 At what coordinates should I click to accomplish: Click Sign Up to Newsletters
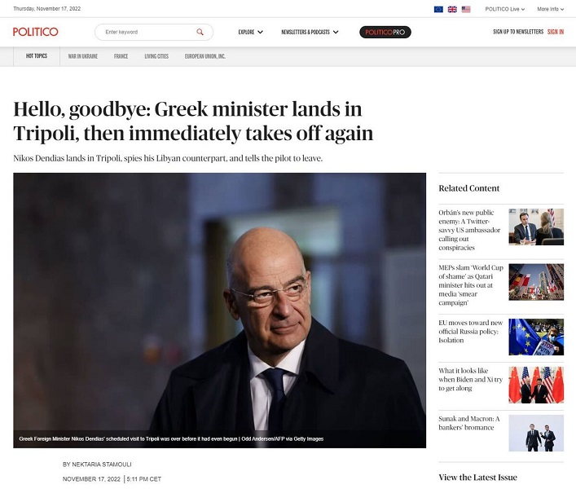[x=518, y=32]
